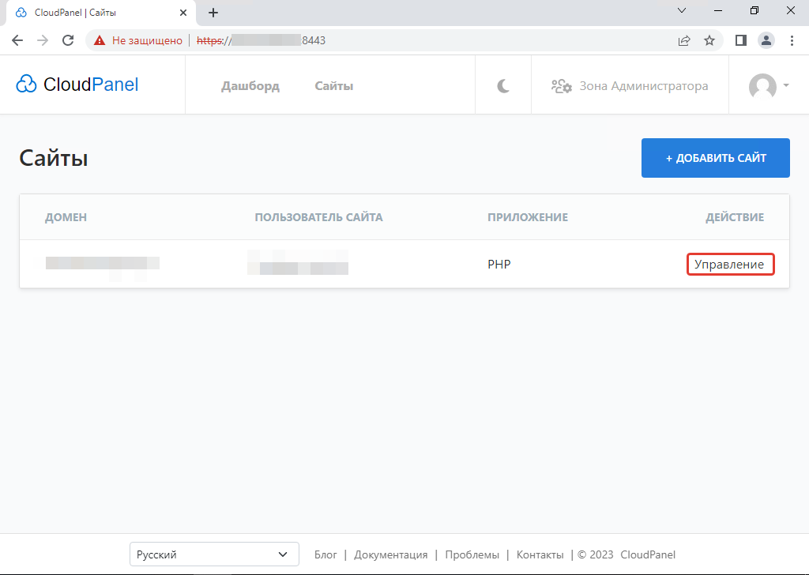Open the browser side panel icon
The width and height of the screenshot is (809, 575).
pos(741,39)
